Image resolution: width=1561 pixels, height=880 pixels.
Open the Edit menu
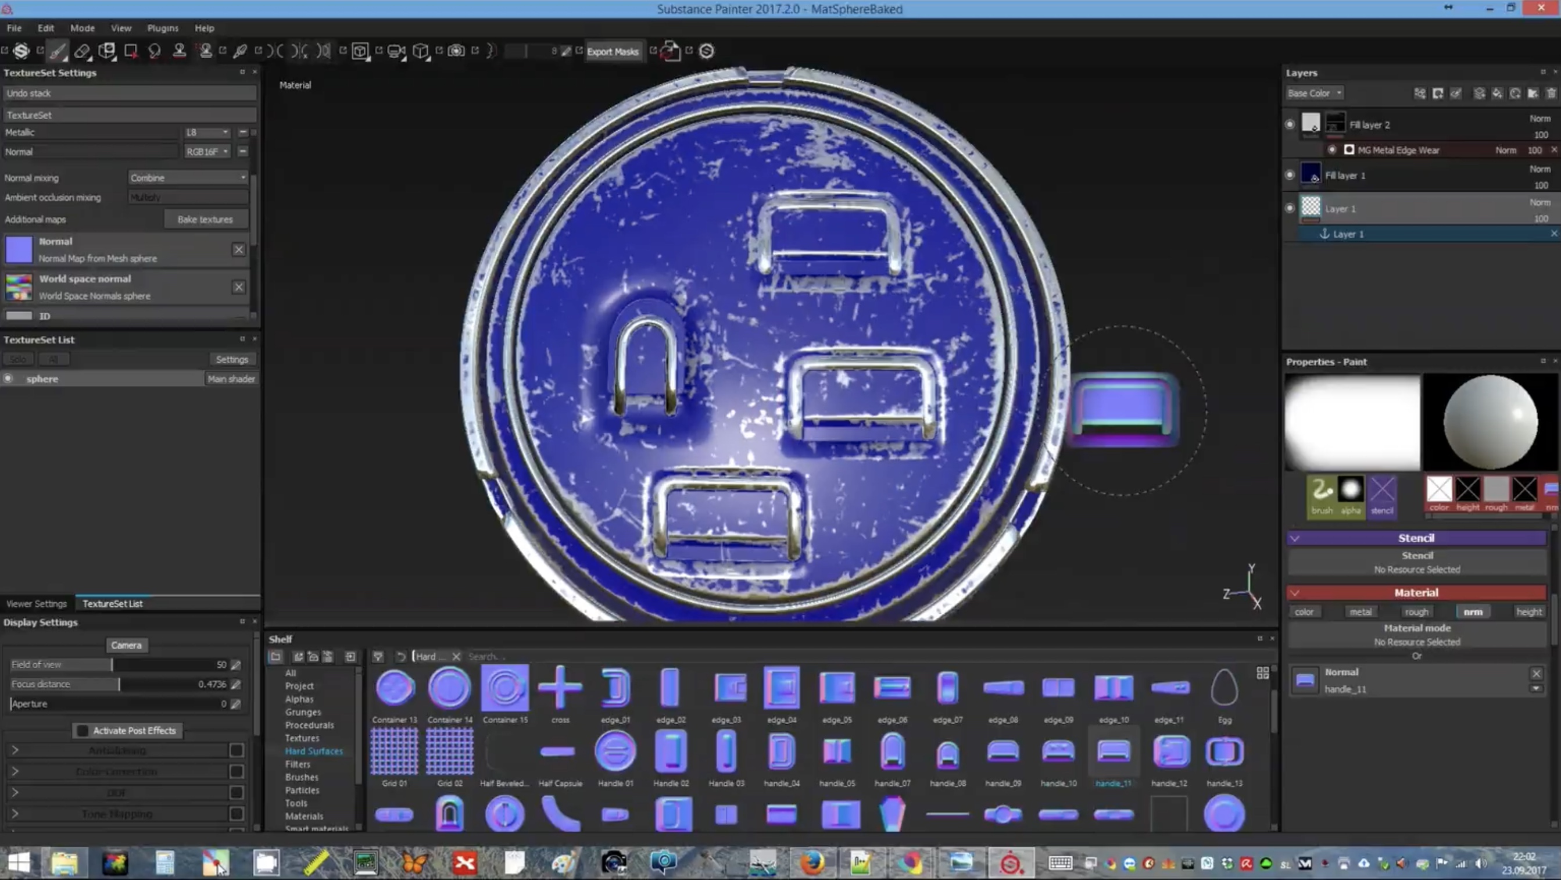45,28
